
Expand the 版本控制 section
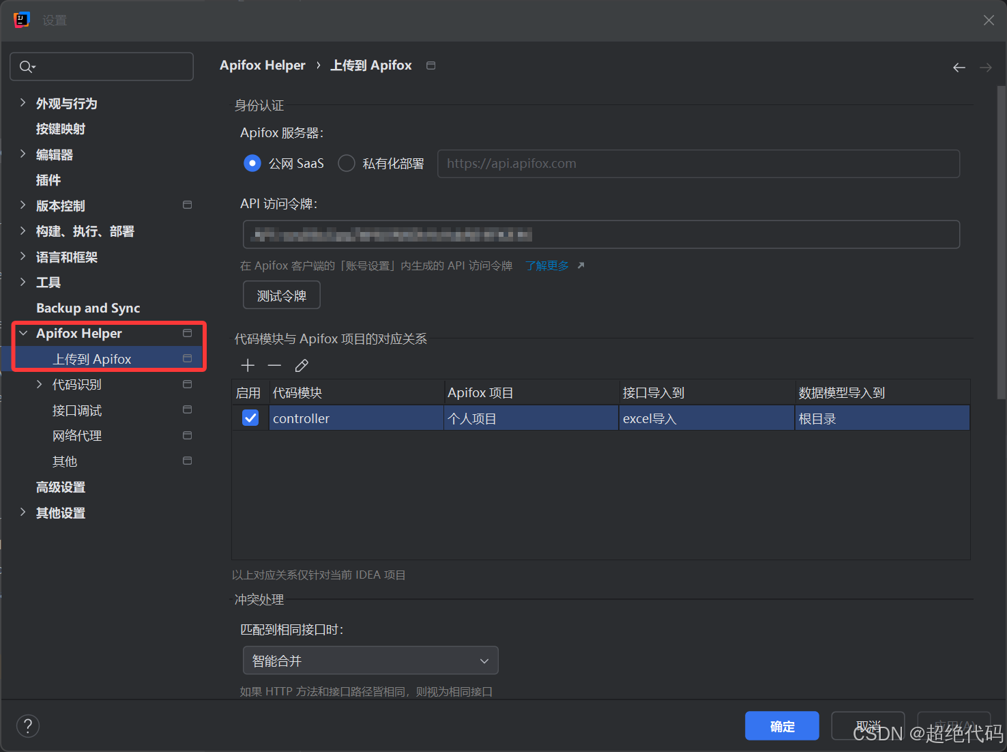tap(23, 205)
